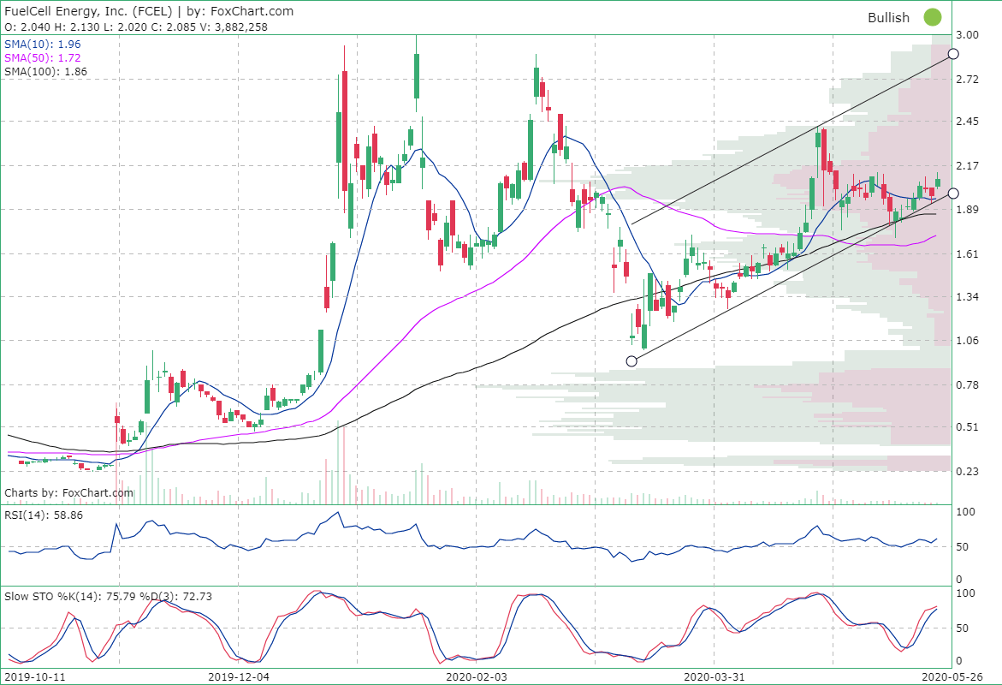Click the 2020-02-03 date axis label
The image size is (1002, 685).
[477, 676]
